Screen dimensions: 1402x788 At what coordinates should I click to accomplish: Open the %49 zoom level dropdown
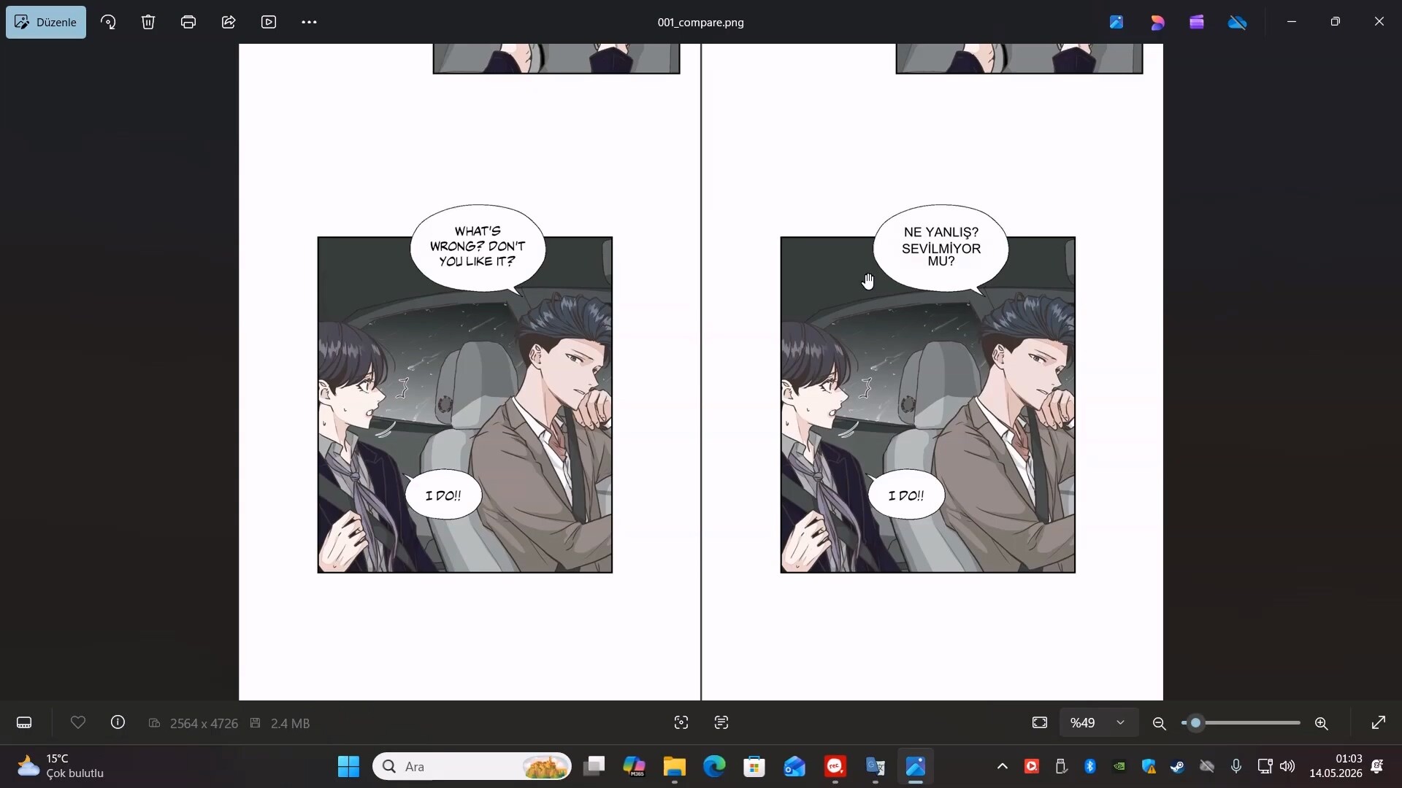(1098, 722)
